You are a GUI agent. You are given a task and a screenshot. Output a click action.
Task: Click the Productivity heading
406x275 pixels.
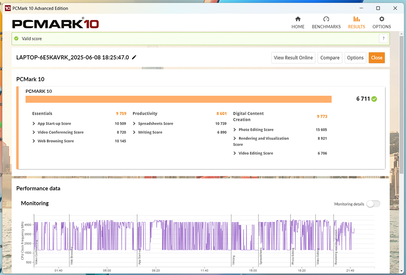[145, 114]
